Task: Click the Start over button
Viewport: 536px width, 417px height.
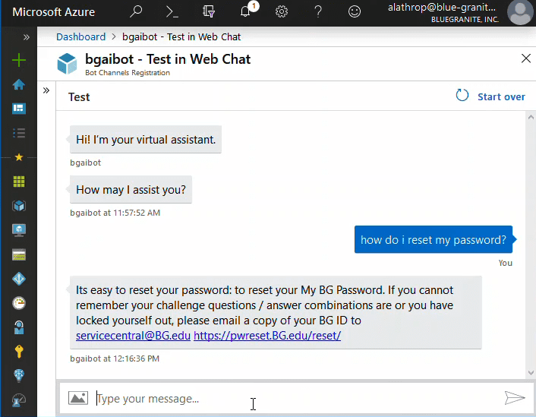Action: [x=501, y=96]
